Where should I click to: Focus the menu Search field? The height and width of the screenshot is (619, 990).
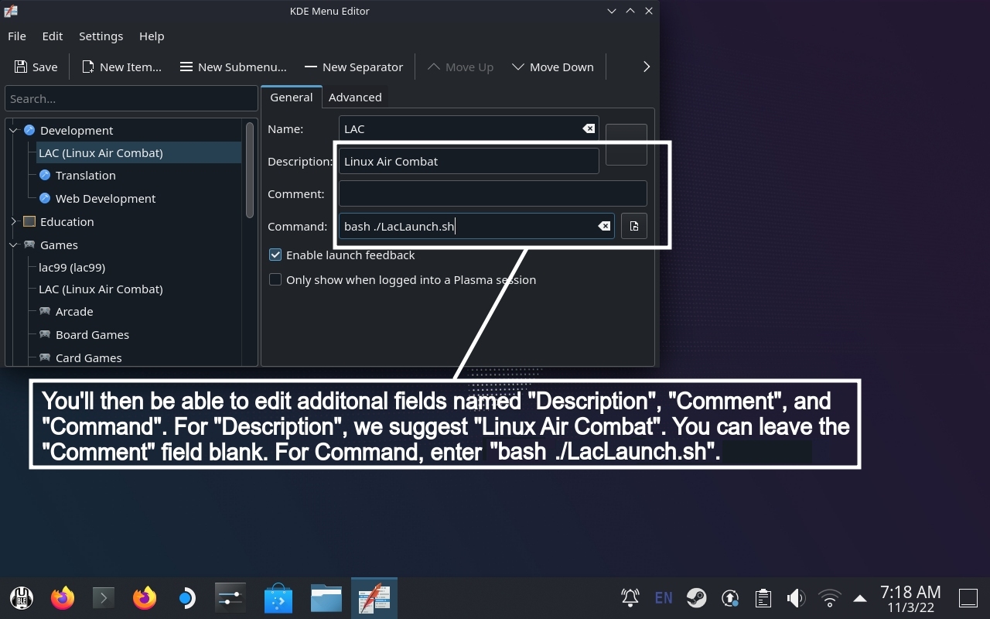131,98
